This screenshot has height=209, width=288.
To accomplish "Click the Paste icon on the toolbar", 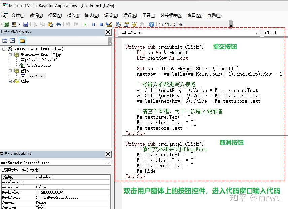I will click(x=51, y=24).
